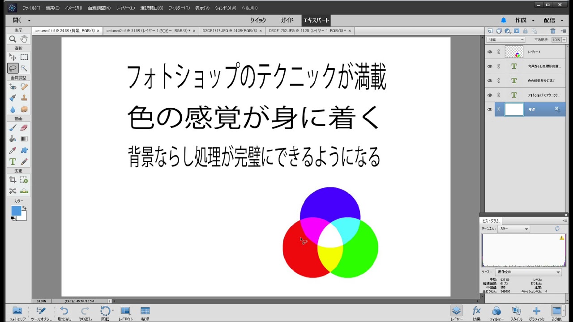Select the Zoom magnifier tool
This screenshot has width=573, height=322.
coord(13,39)
